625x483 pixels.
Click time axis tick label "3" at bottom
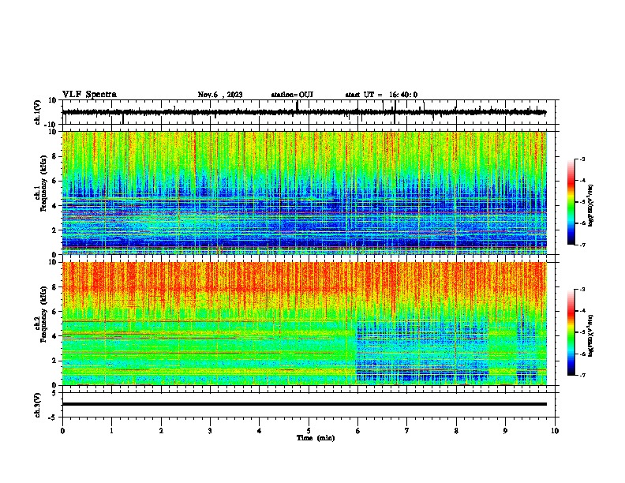pos(210,431)
